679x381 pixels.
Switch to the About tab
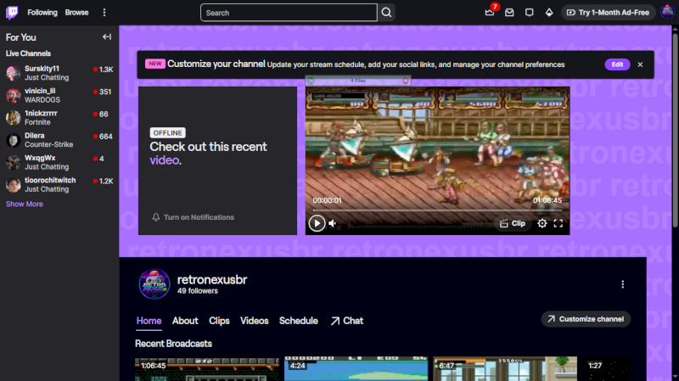tap(185, 321)
